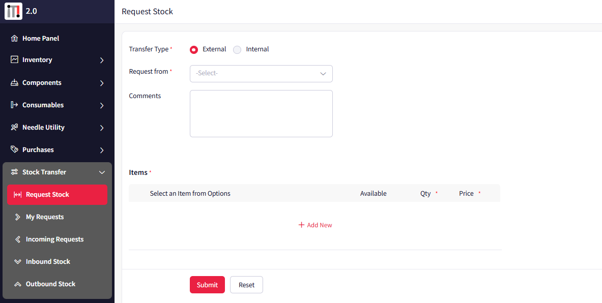The image size is (602, 303).
Task: Expand the Inventory menu chevron
Action: click(102, 60)
